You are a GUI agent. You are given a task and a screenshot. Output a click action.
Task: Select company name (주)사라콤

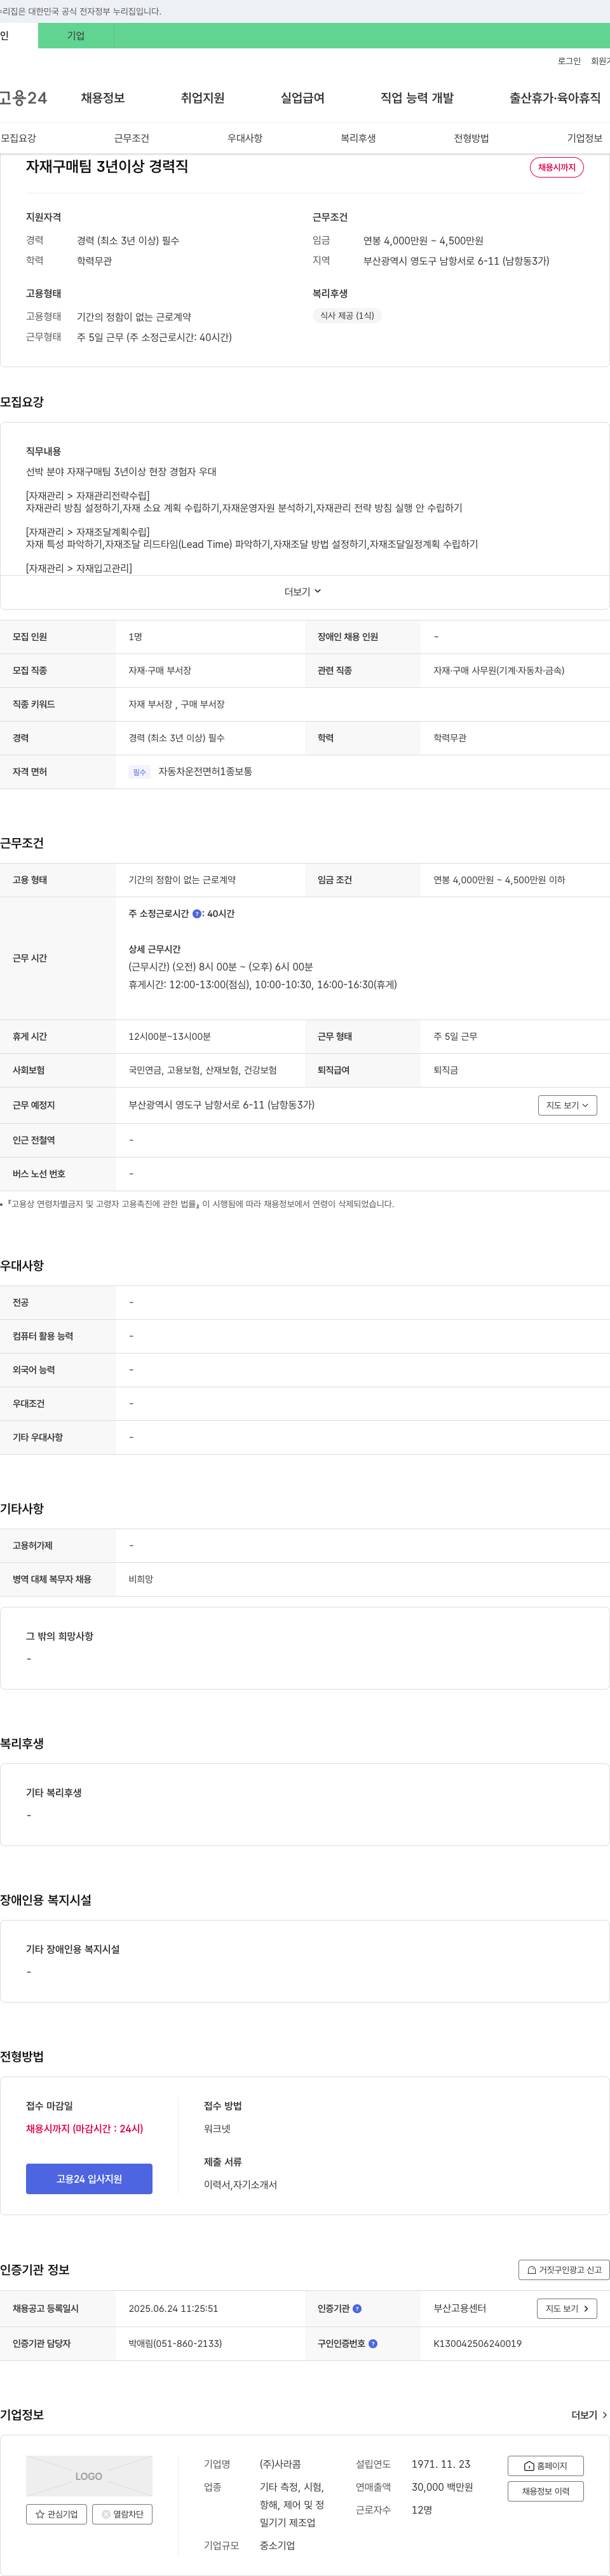281,2464
